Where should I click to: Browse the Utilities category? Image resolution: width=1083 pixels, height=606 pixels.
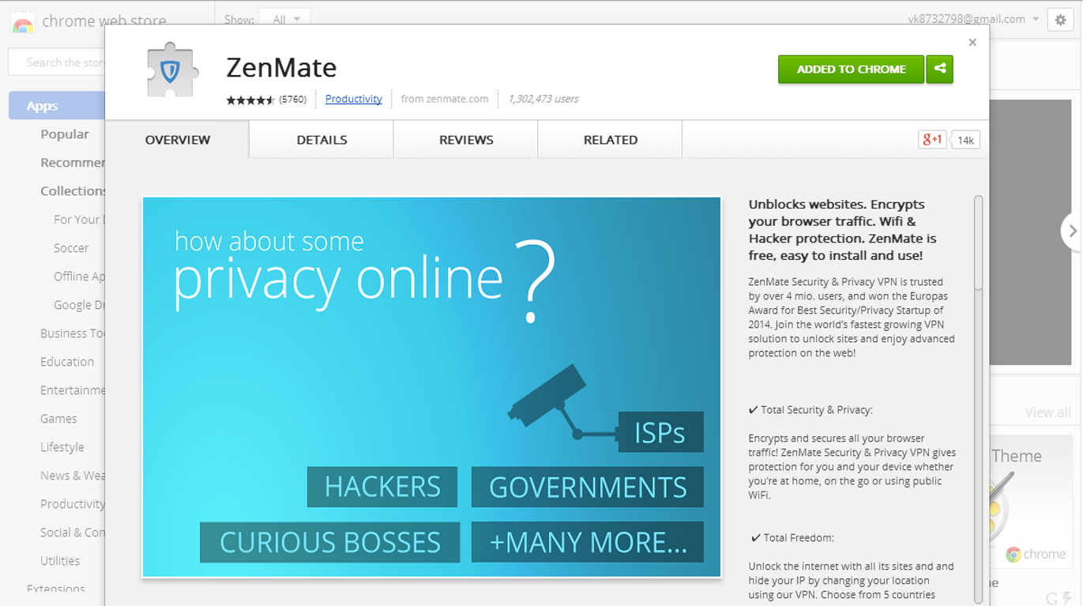(60, 561)
